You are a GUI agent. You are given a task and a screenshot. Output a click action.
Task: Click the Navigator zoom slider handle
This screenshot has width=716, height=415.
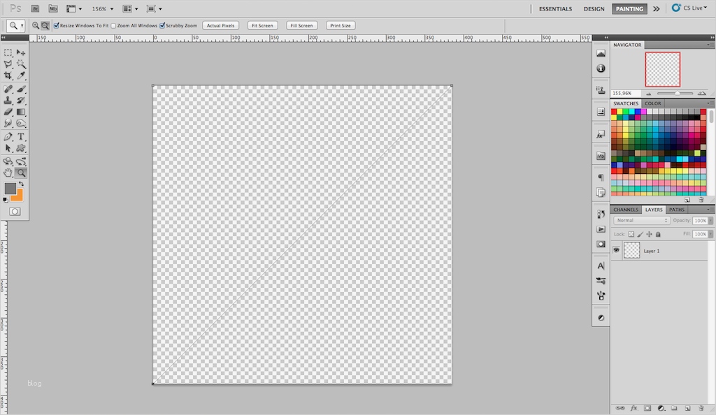[678, 94]
